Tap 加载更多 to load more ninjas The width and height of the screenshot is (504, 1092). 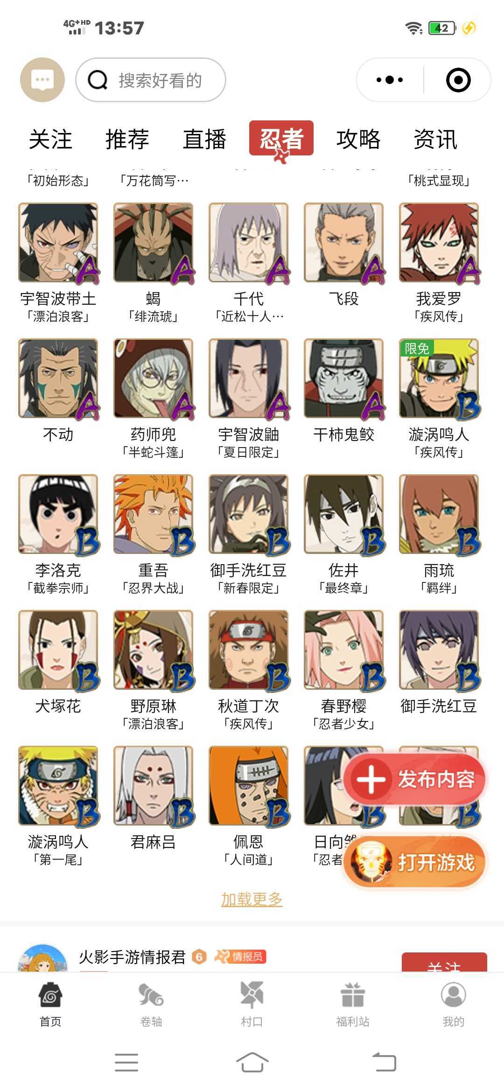(x=252, y=899)
